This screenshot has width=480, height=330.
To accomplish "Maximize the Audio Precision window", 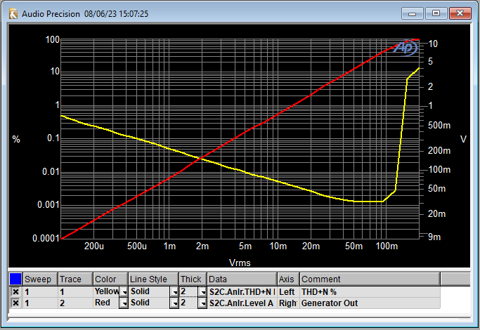I will click(x=436, y=13).
